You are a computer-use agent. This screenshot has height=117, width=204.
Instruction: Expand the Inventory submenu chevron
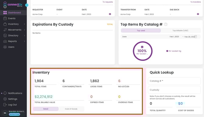[24, 24]
